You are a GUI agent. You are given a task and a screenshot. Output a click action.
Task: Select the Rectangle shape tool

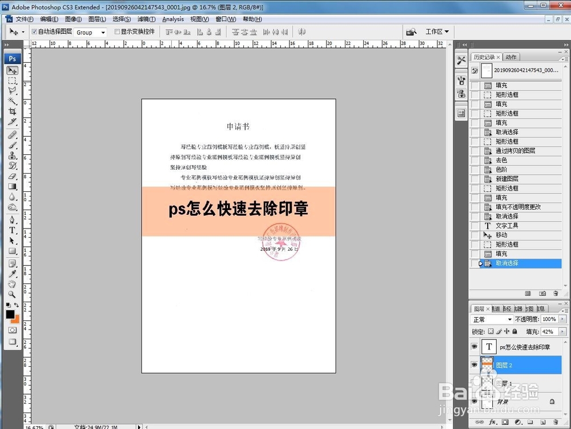point(13,251)
